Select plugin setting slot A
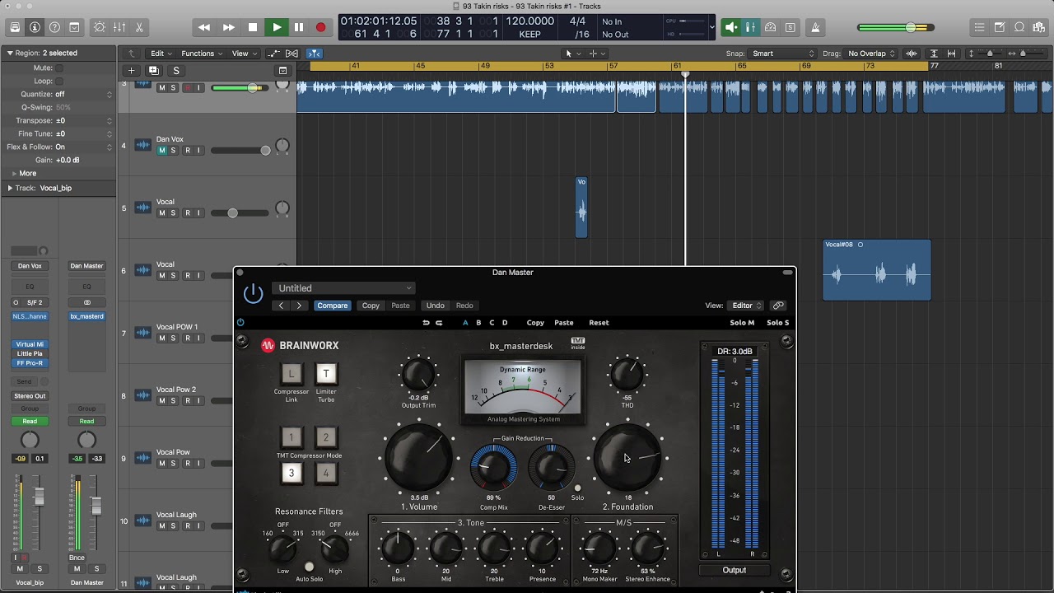Screen dimensions: 1054x593 465,323
